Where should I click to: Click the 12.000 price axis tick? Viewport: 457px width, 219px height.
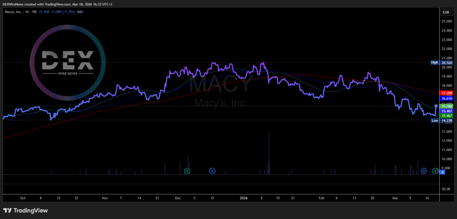446,141
